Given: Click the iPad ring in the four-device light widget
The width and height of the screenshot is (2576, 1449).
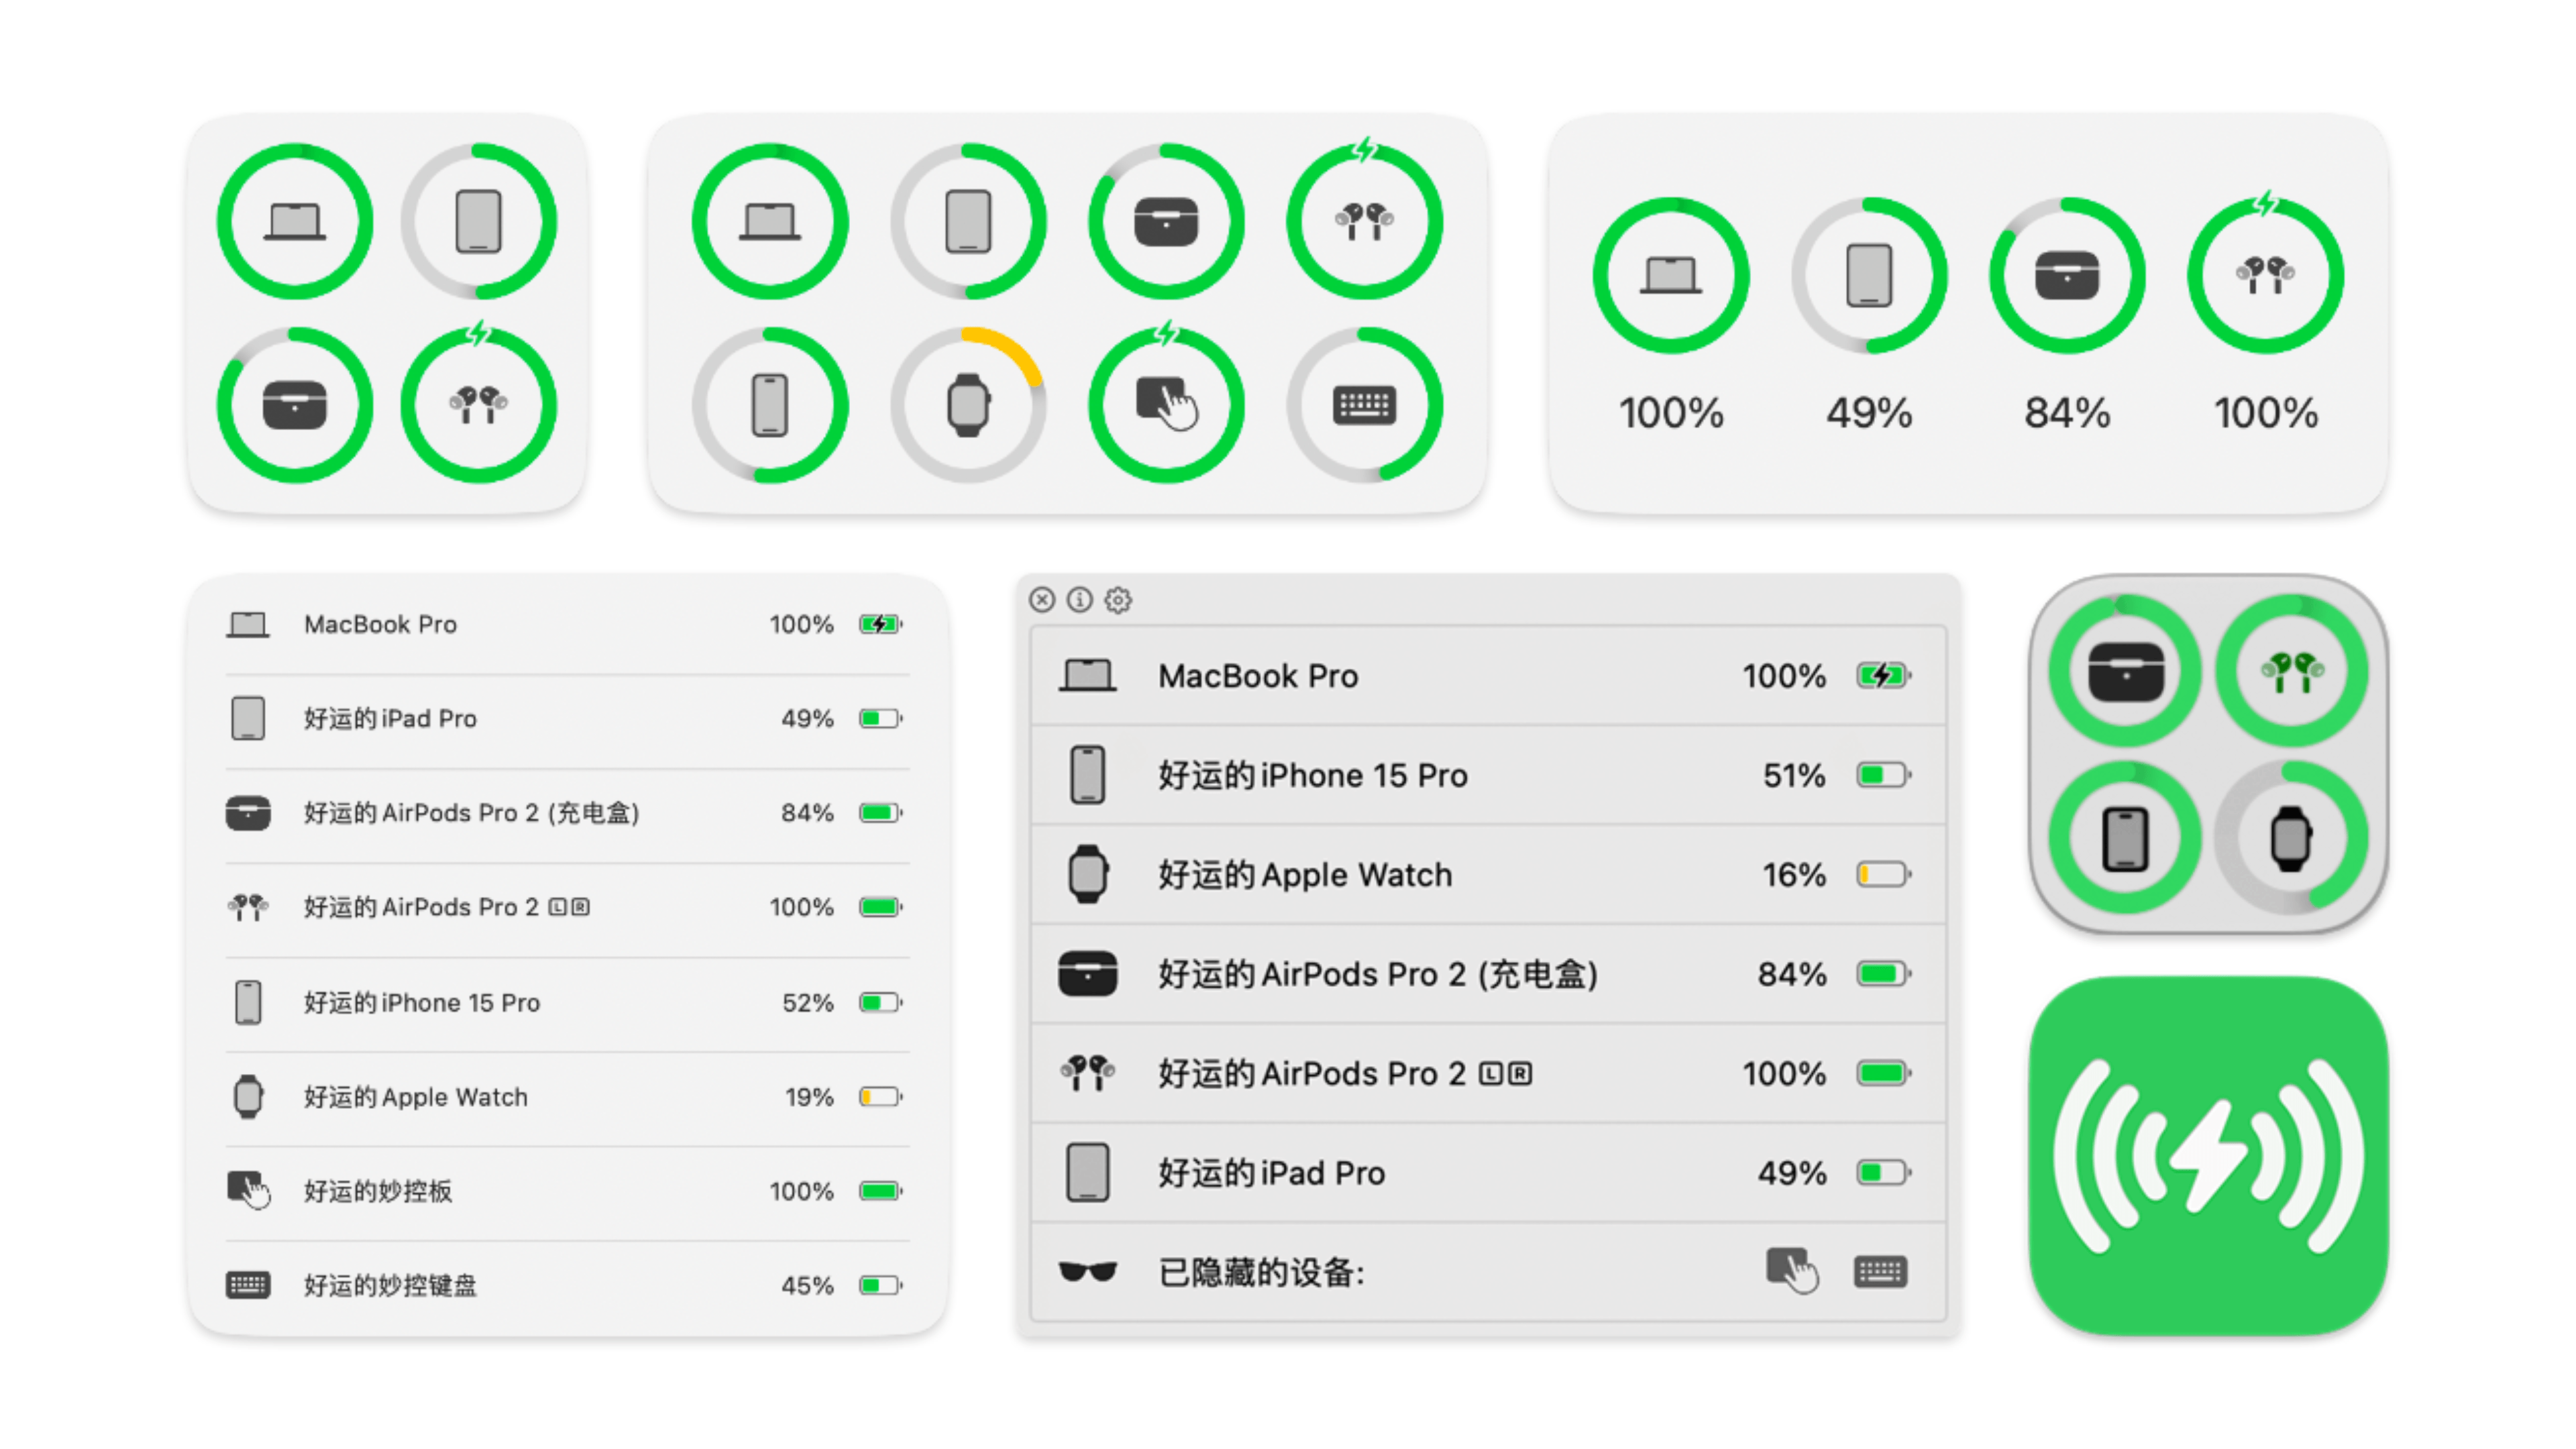Looking at the screenshot, I should [479, 221].
